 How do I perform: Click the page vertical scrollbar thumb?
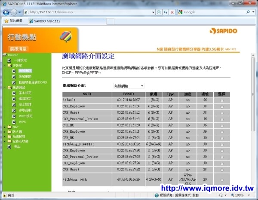(253, 94)
